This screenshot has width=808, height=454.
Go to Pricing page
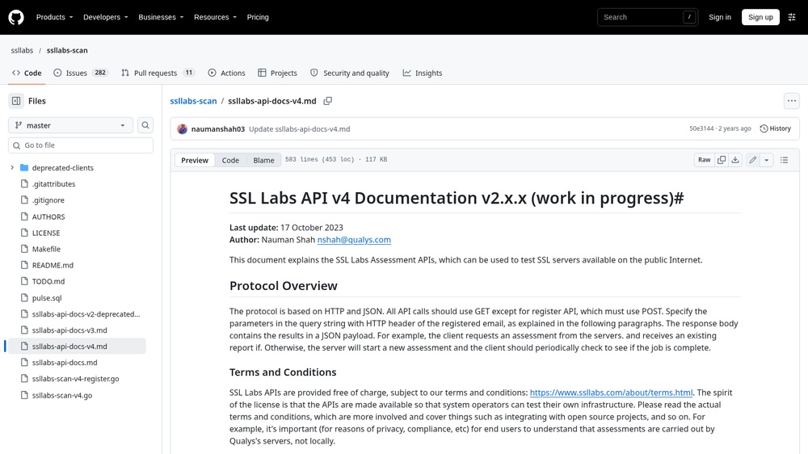click(258, 17)
